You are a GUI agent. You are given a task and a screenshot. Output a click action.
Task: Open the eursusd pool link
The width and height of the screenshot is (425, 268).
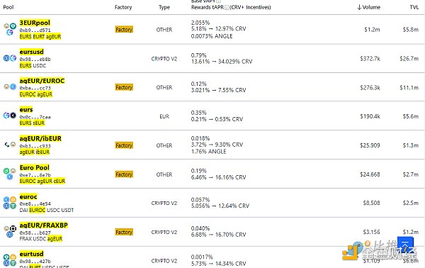(x=31, y=52)
